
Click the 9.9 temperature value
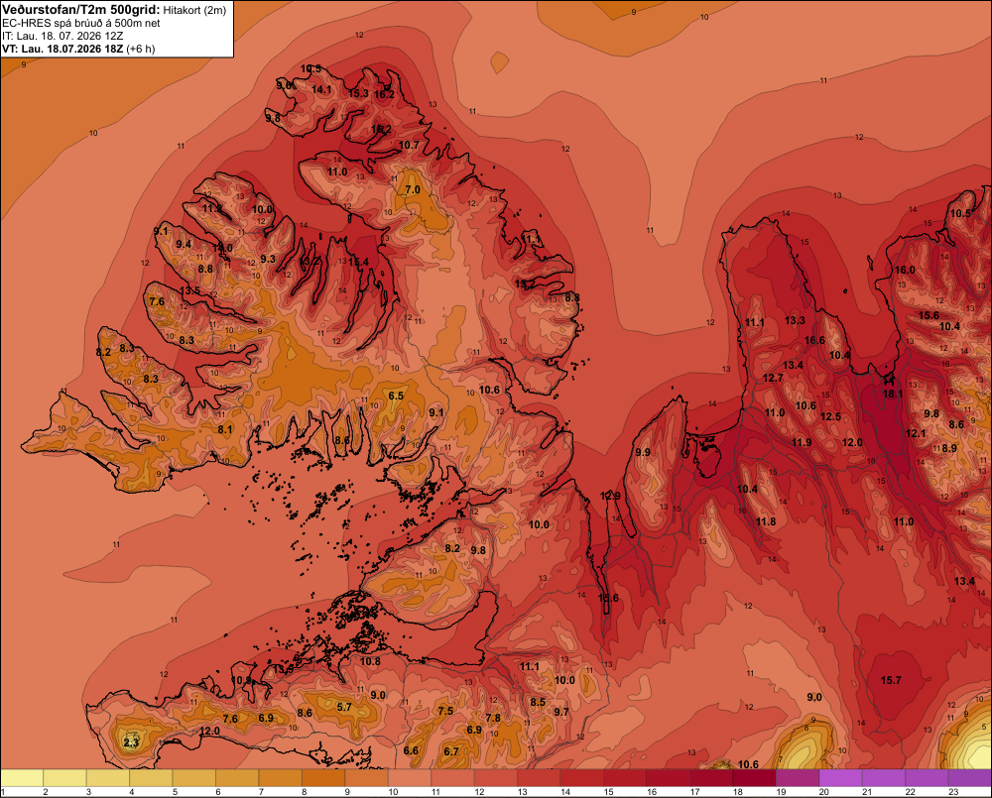pyautogui.click(x=643, y=452)
